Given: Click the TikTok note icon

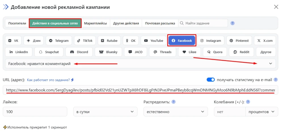Looking at the screenshot, I should [79, 41].
